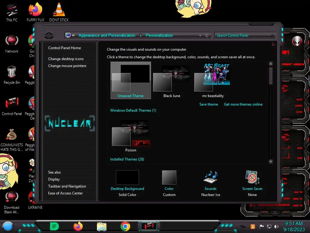Open Download Black Ali... desktop icon
The image size is (310, 233).
click(12, 202)
